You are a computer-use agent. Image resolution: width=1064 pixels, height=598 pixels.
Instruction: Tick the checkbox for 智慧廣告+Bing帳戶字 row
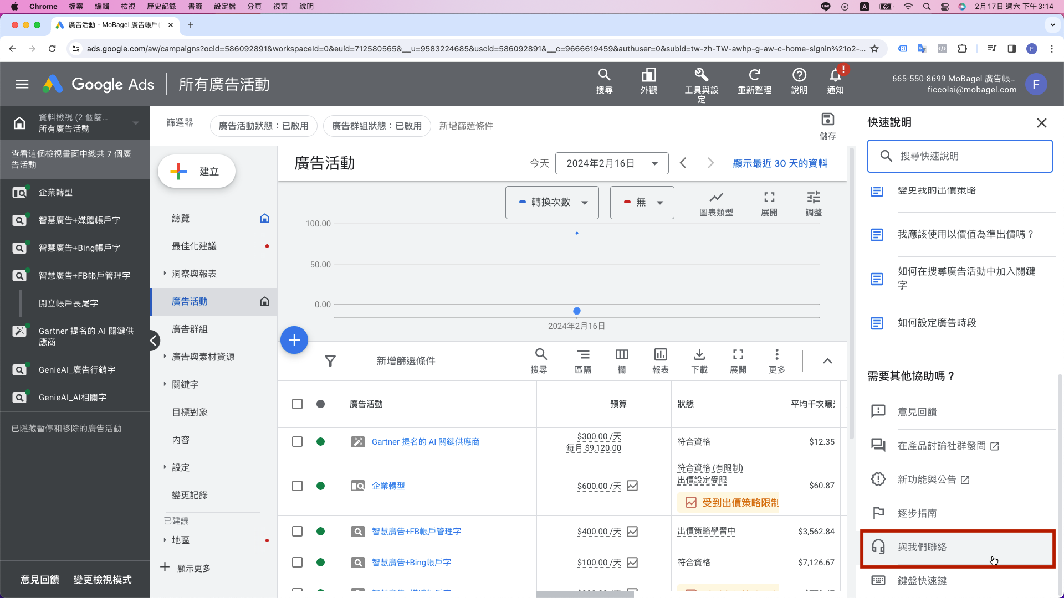[x=298, y=563]
